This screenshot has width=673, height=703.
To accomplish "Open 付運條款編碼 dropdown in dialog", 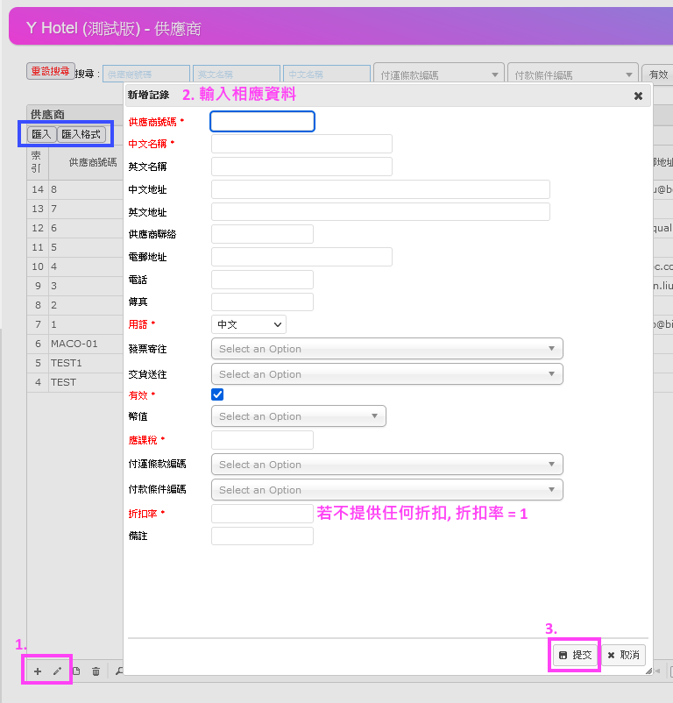I will (387, 465).
